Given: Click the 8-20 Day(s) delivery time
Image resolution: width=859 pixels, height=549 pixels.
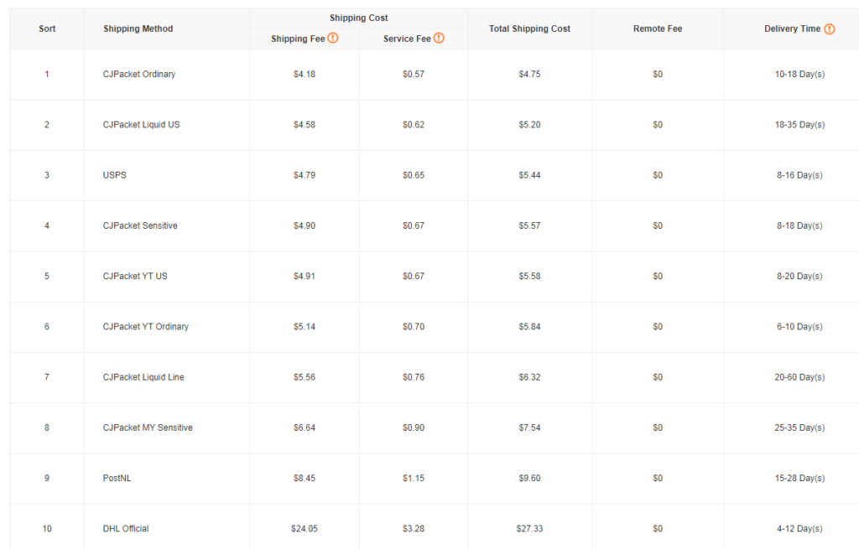Looking at the screenshot, I should click(799, 276).
